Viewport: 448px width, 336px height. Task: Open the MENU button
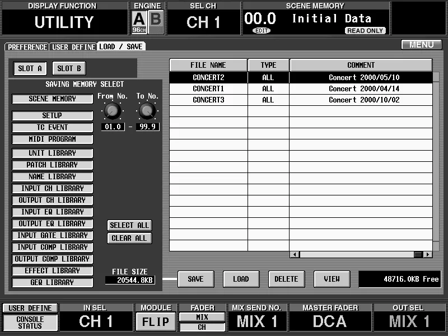point(422,45)
